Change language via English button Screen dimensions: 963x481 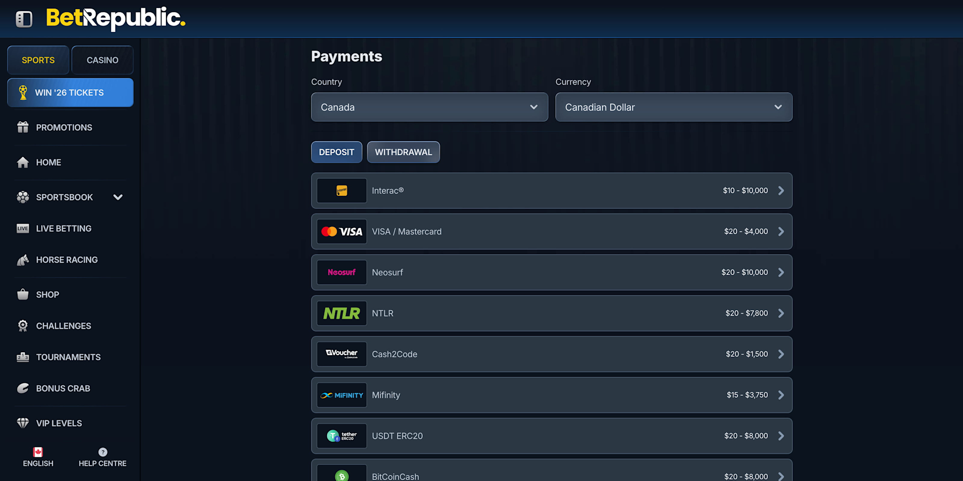point(38,457)
